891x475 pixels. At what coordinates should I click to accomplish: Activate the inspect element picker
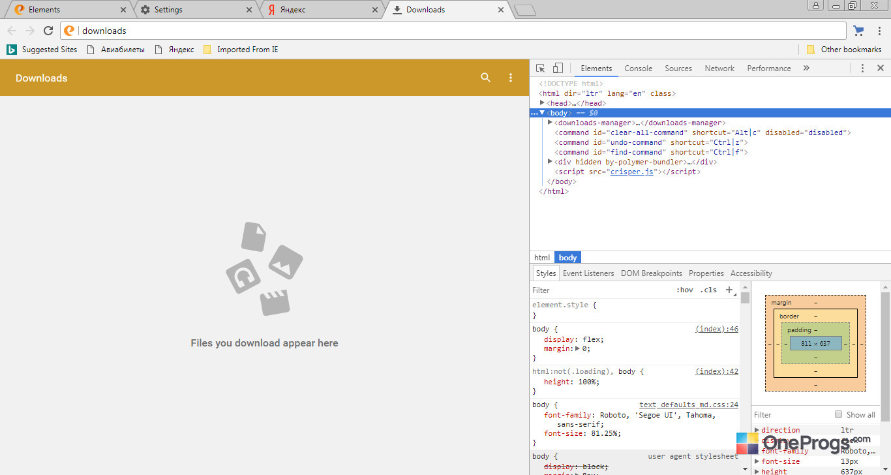coord(541,68)
